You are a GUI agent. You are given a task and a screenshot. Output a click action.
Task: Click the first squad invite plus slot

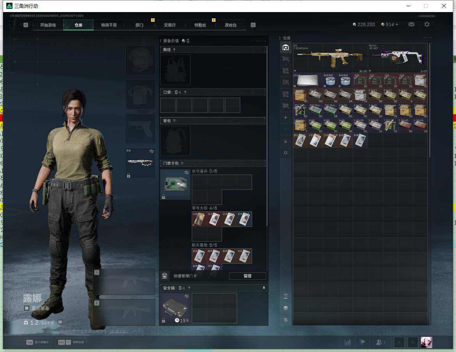point(399,342)
